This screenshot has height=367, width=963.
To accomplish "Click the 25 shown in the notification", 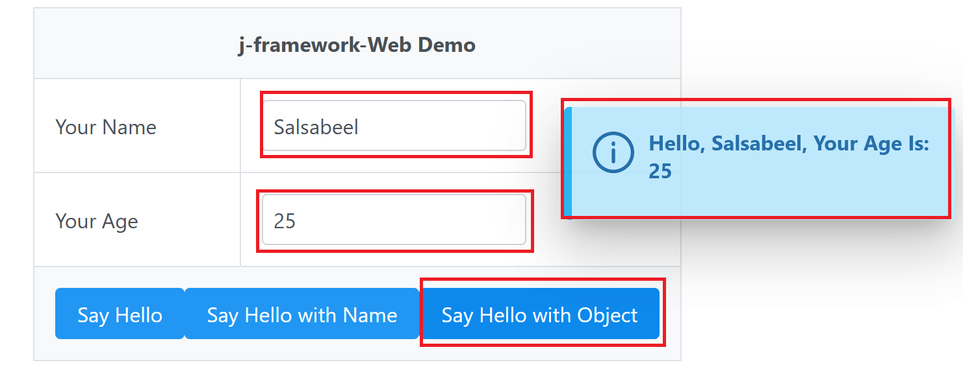I will 660,171.
